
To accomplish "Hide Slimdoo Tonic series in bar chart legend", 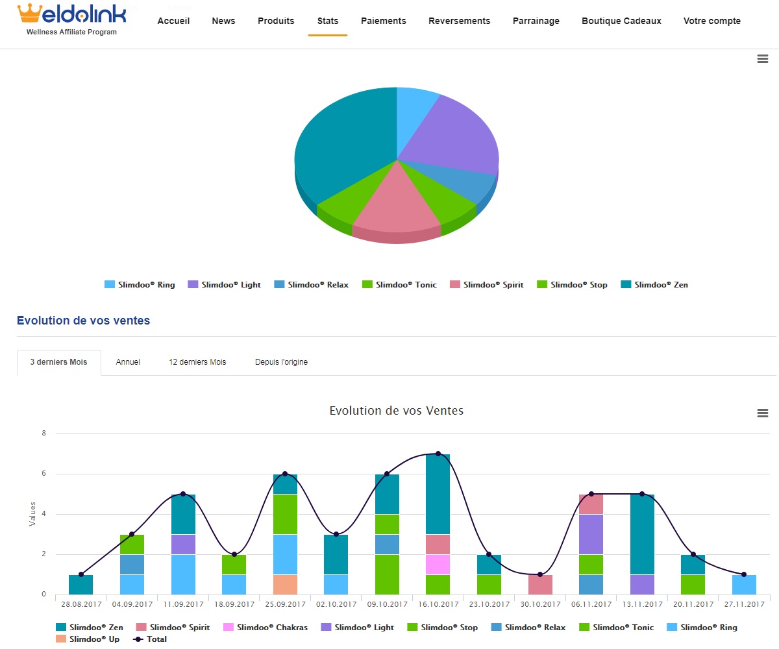I will pyautogui.click(x=616, y=628).
